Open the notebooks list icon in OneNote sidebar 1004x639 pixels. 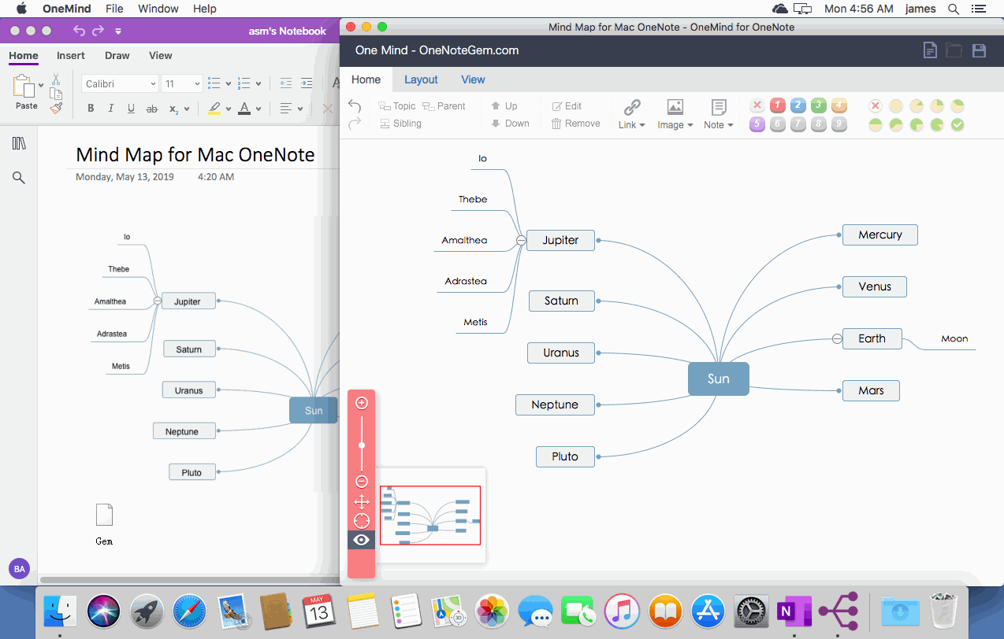point(19,143)
